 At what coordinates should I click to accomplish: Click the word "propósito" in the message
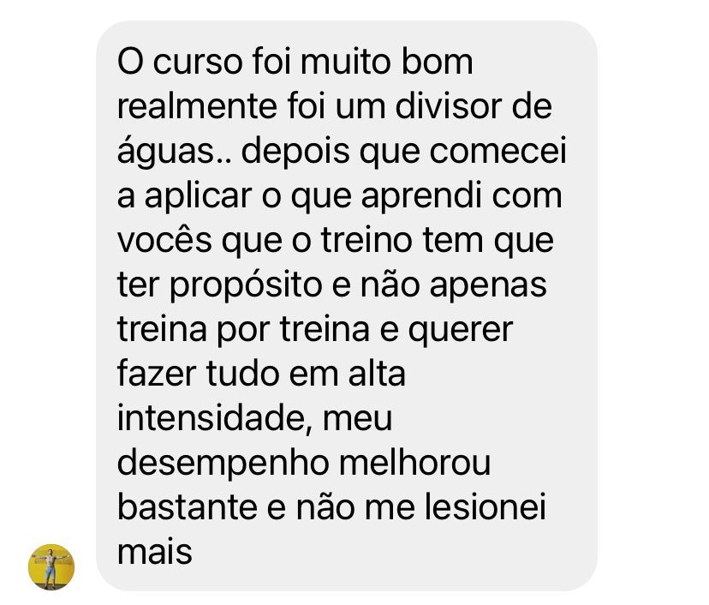[x=246, y=285]
